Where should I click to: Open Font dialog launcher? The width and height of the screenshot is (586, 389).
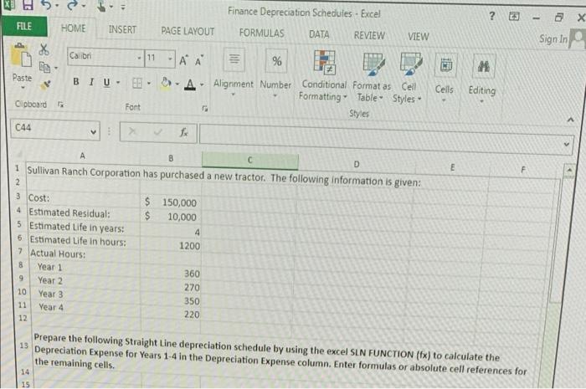pyautogui.click(x=204, y=109)
